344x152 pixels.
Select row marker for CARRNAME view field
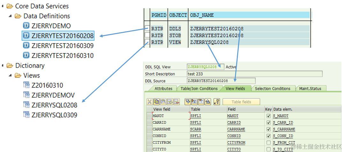click(150, 129)
